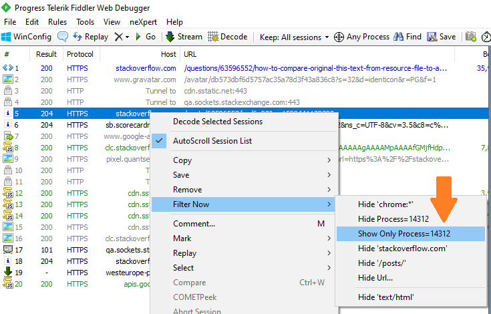Click the HTML document icon of session 1
Viewport: 491px width, 314px height.
point(8,68)
